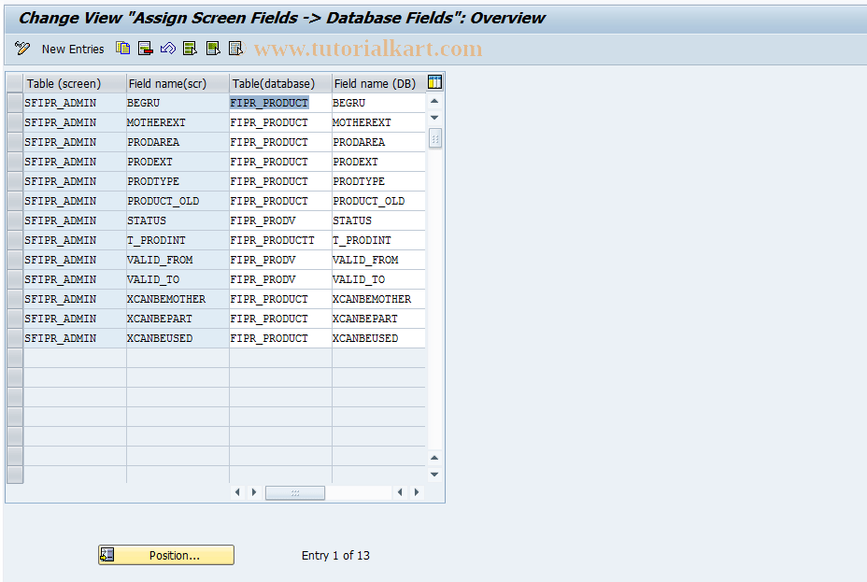Click the Field name (DB) column header
The image size is (867, 582).
[x=374, y=83]
